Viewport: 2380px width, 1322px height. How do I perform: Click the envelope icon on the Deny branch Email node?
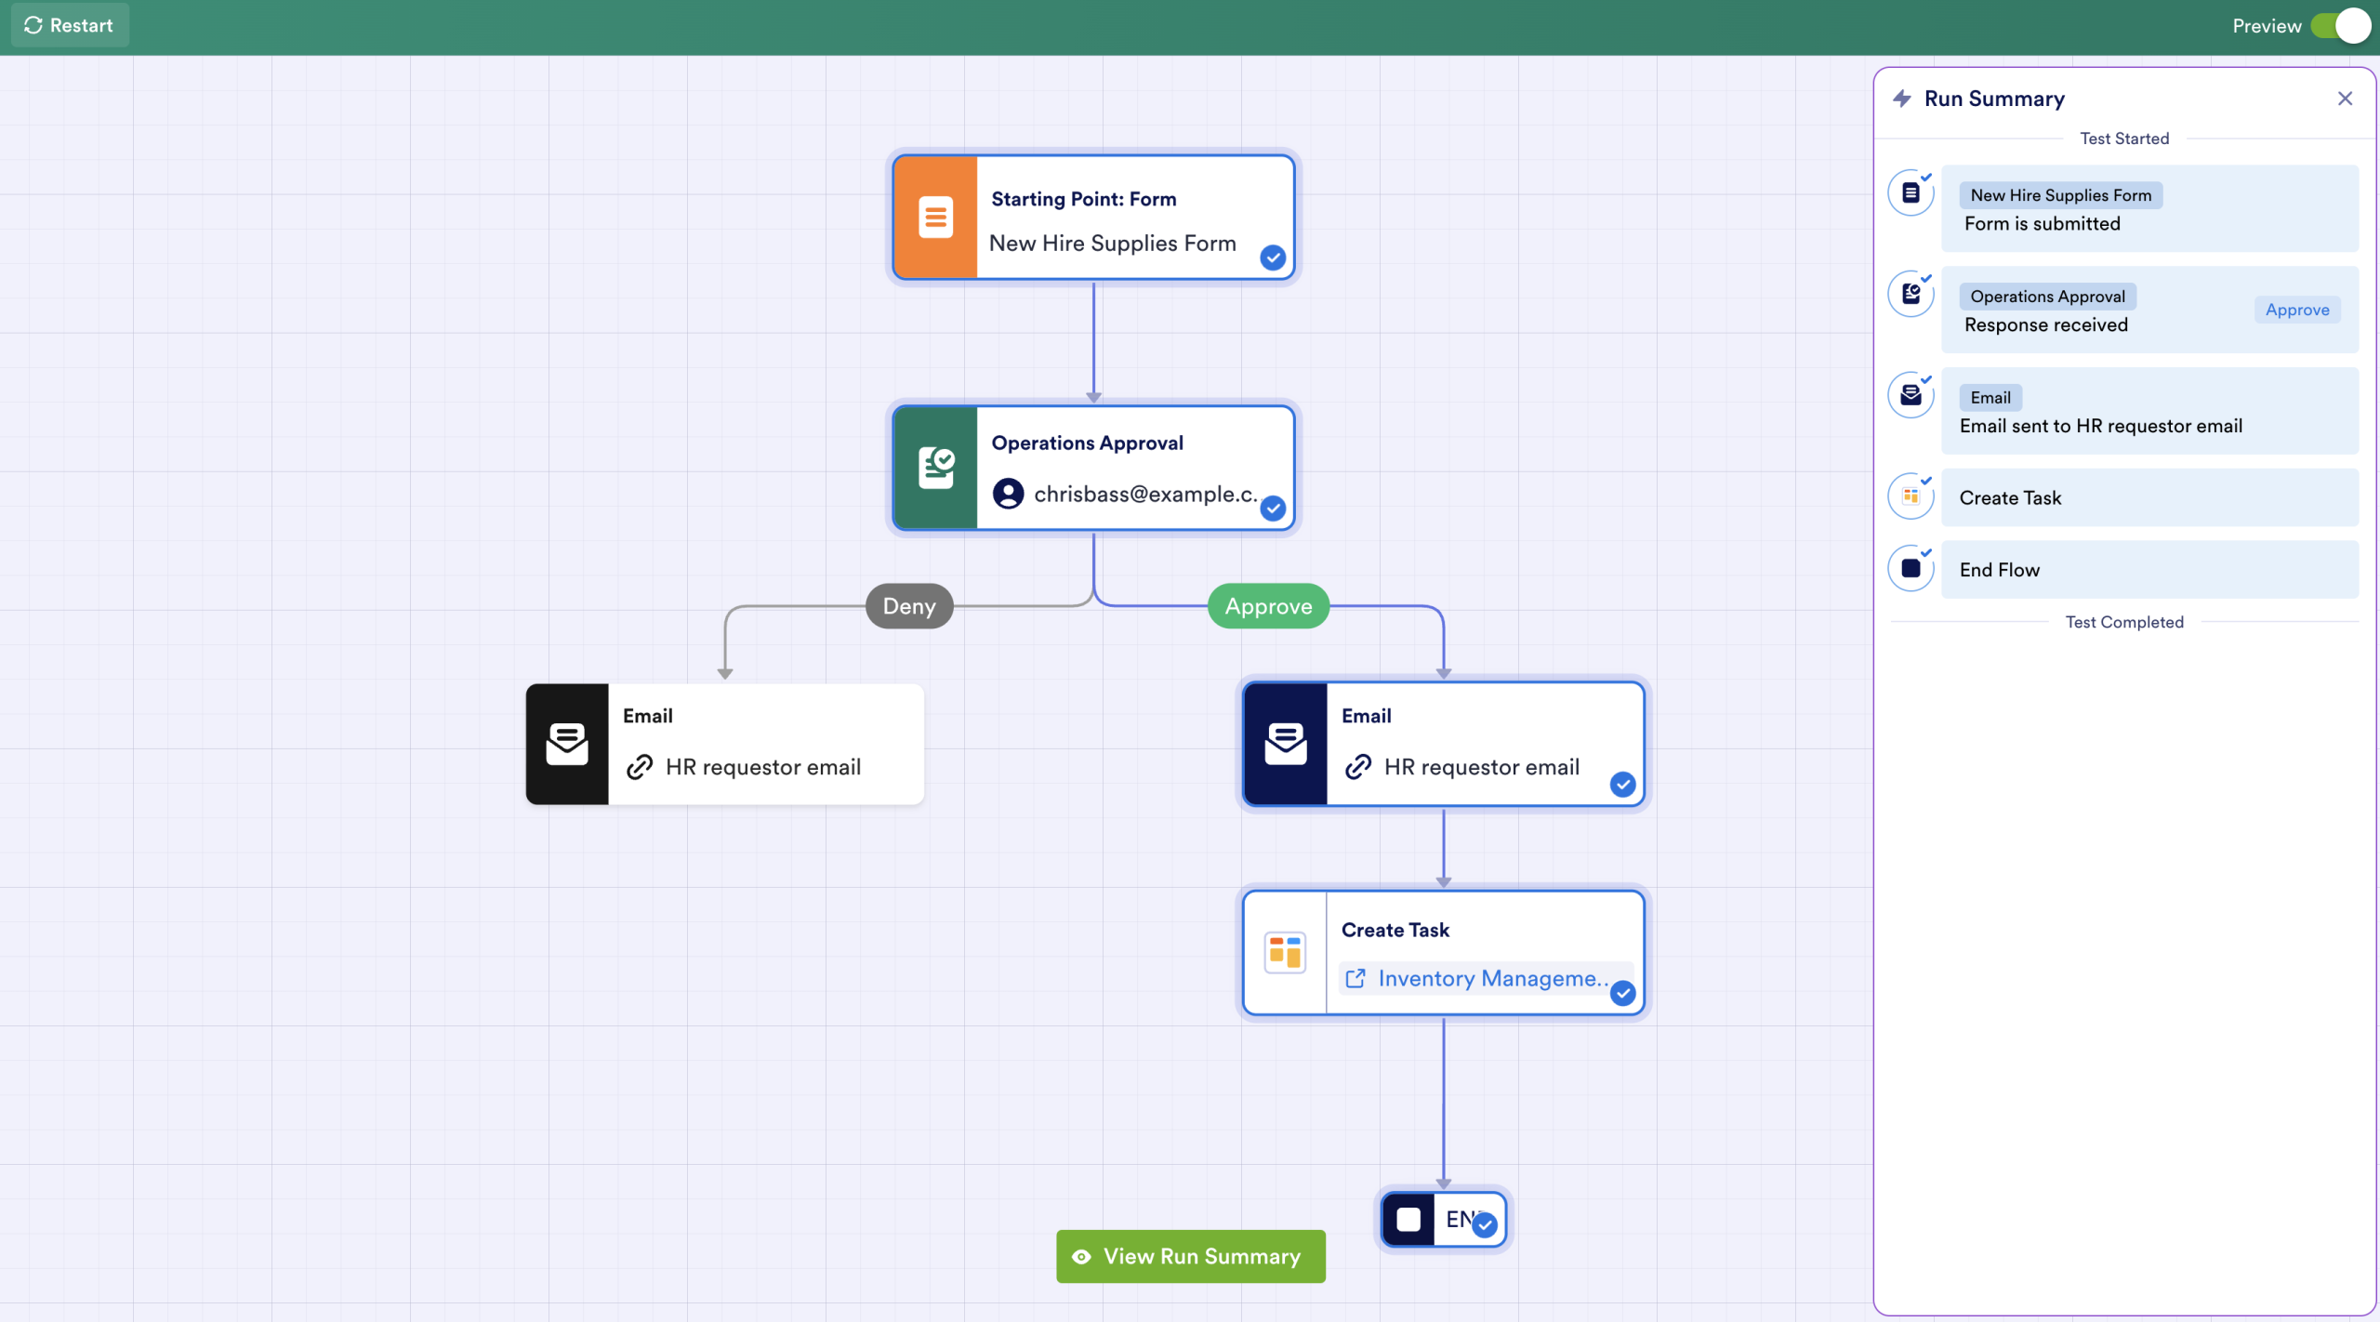coord(567,742)
